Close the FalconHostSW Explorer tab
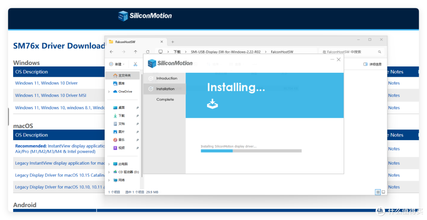The width and height of the screenshot is (427, 220). pyautogui.click(x=162, y=42)
